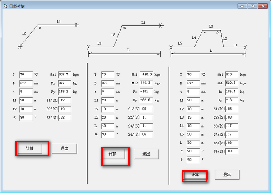271x193 pixels.
Task: Select the L4 field in right panel
Action: click(193, 126)
